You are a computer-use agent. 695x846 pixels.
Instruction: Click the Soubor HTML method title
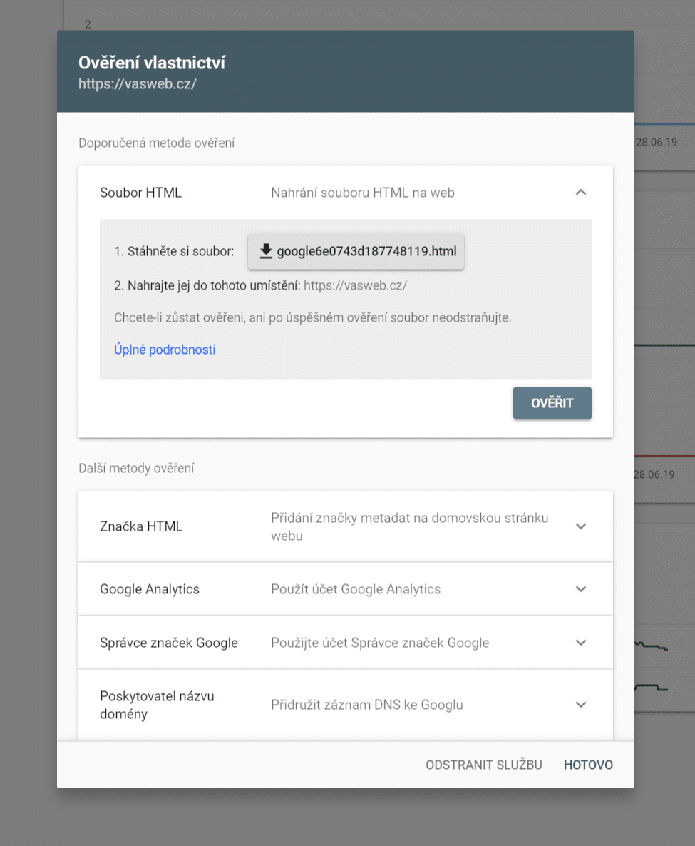click(140, 193)
